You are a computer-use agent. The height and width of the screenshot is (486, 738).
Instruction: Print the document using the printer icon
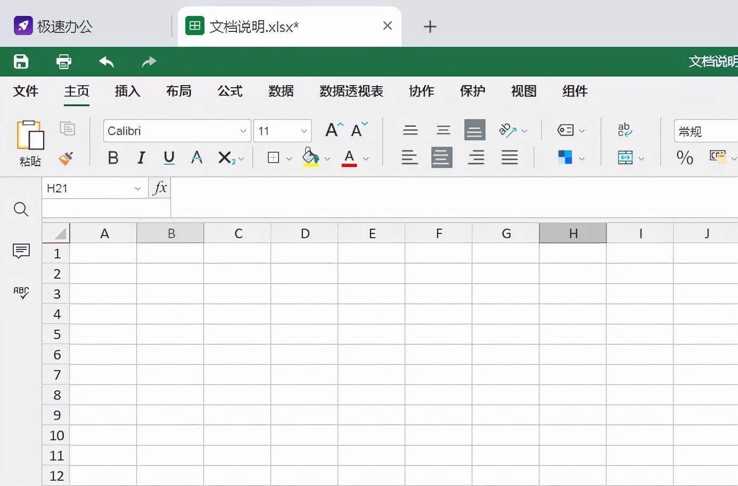64,62
